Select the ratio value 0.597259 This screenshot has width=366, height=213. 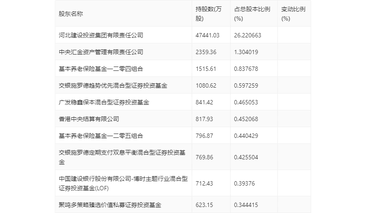pyautogui.click(x=246, y=85)
